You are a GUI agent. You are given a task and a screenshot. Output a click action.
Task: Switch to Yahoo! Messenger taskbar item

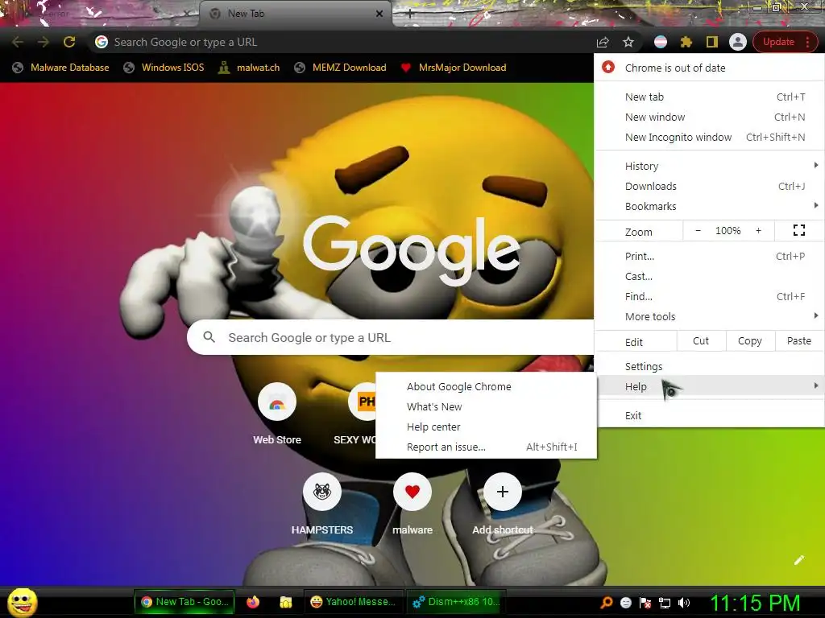tap(353, 602)
